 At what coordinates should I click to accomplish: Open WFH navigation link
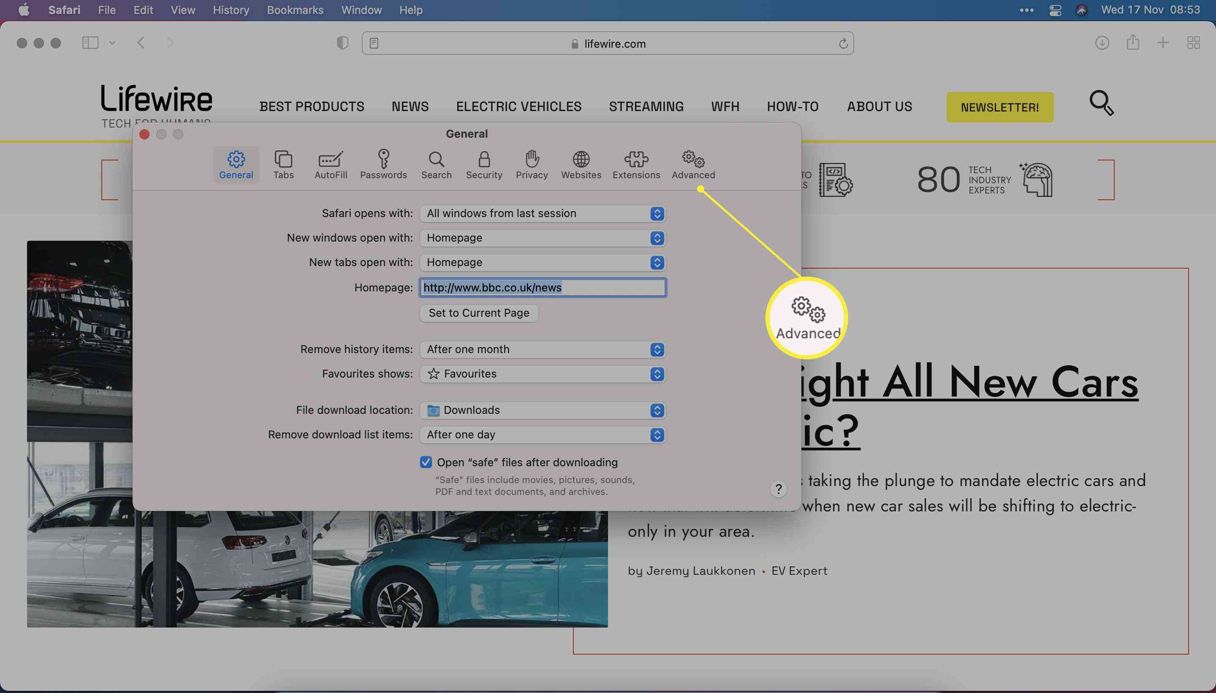tap(725, 106)
